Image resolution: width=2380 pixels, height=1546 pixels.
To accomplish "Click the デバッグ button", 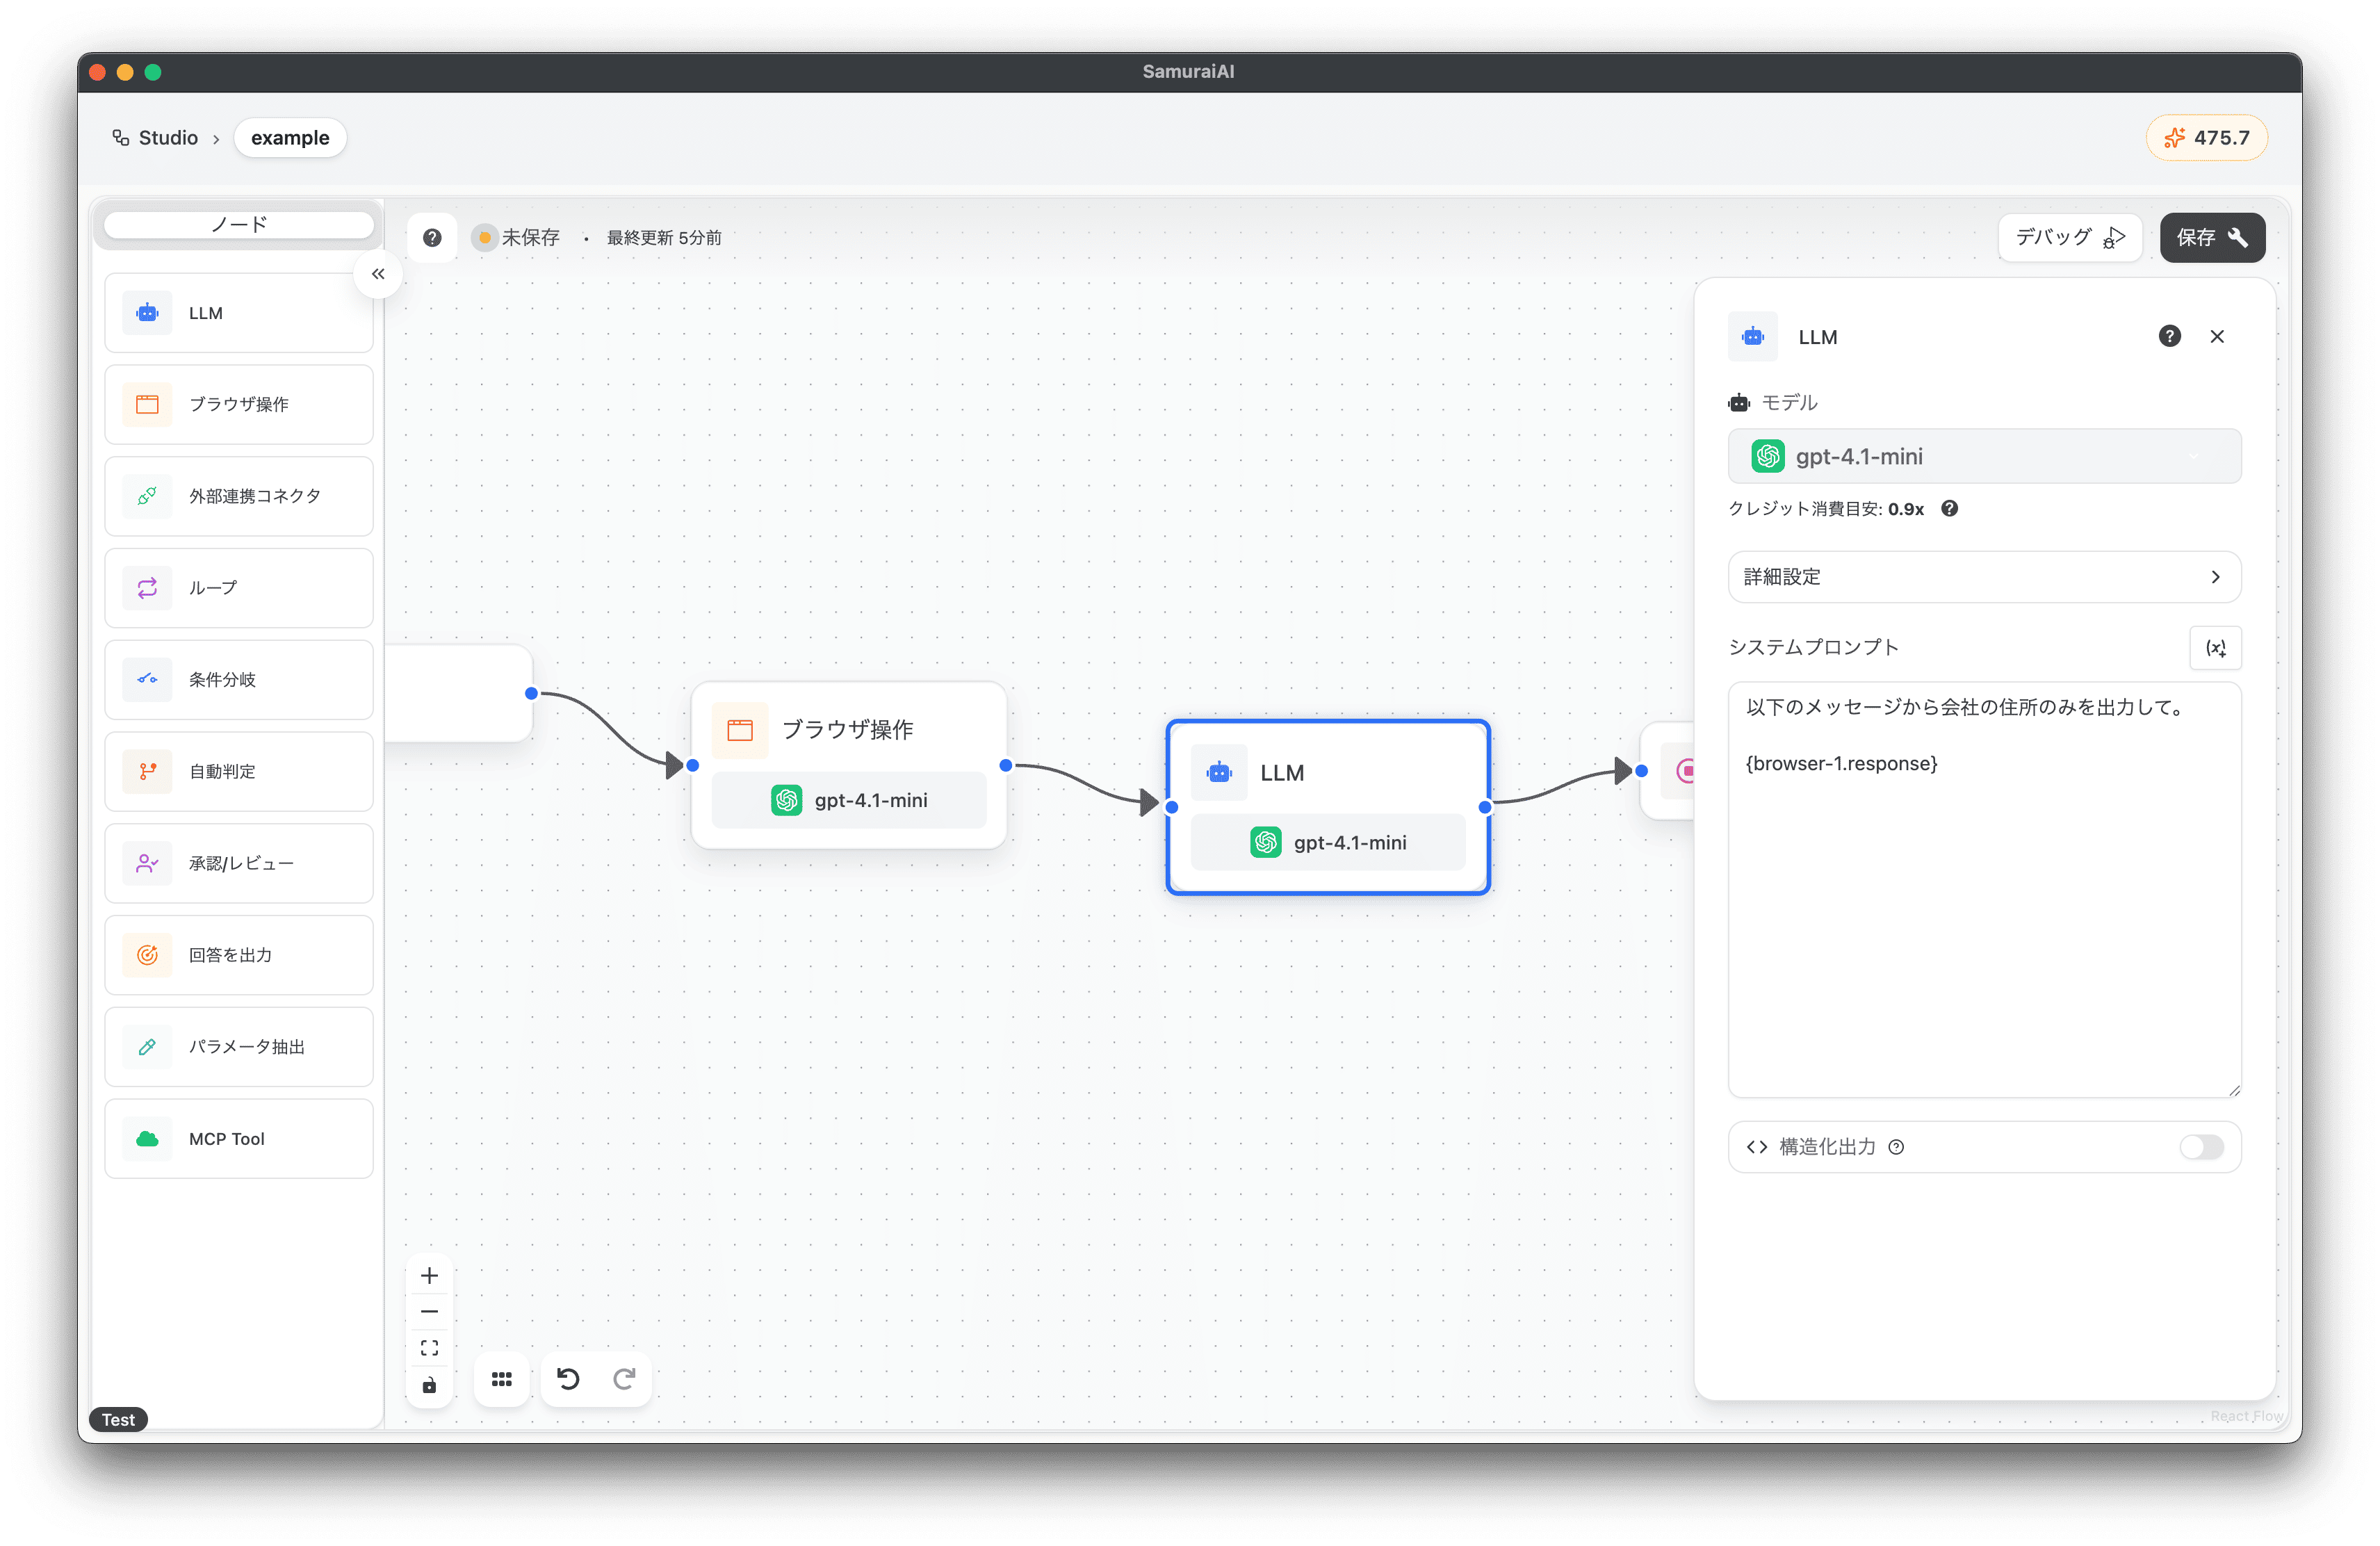I will point(2069,237).
